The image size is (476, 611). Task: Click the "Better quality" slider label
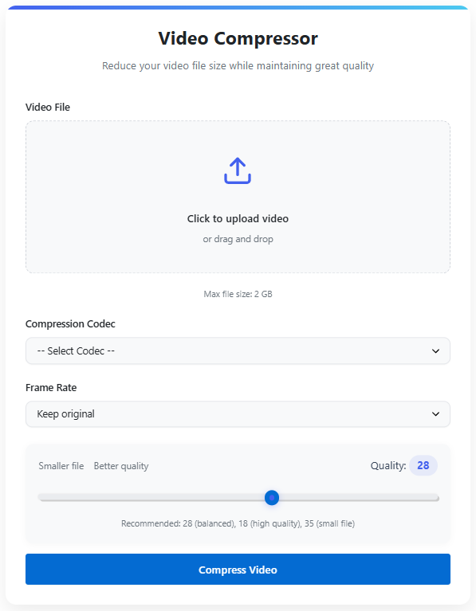tap(121, 466)
